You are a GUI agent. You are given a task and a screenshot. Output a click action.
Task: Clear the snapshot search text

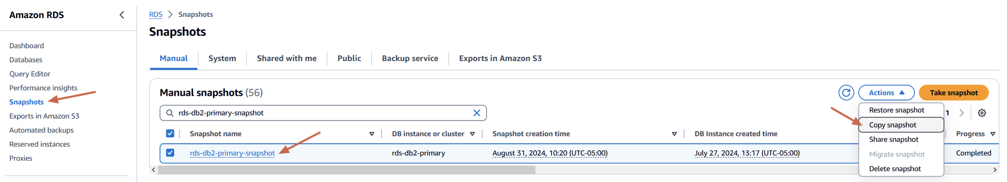pyautogui.click(x=477, y=113)
